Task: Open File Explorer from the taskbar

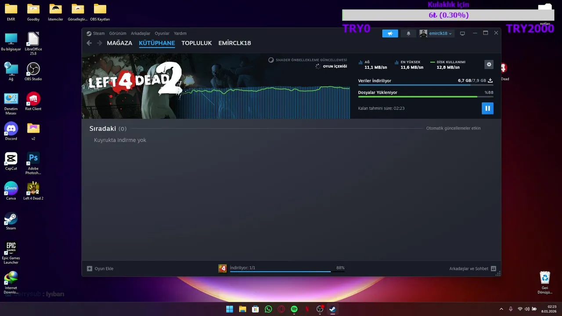Action: point(242,309)
